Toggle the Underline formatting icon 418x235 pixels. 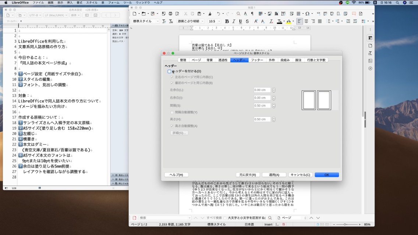click(240, 21)
